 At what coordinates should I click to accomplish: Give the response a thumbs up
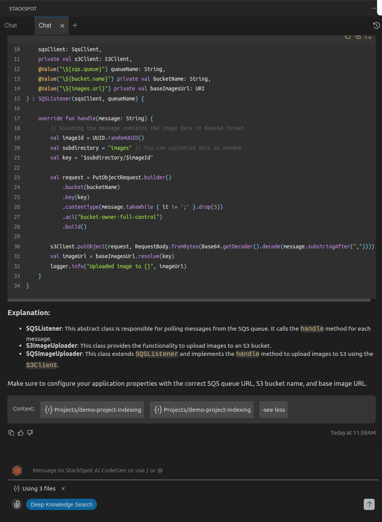pos(21,433)
